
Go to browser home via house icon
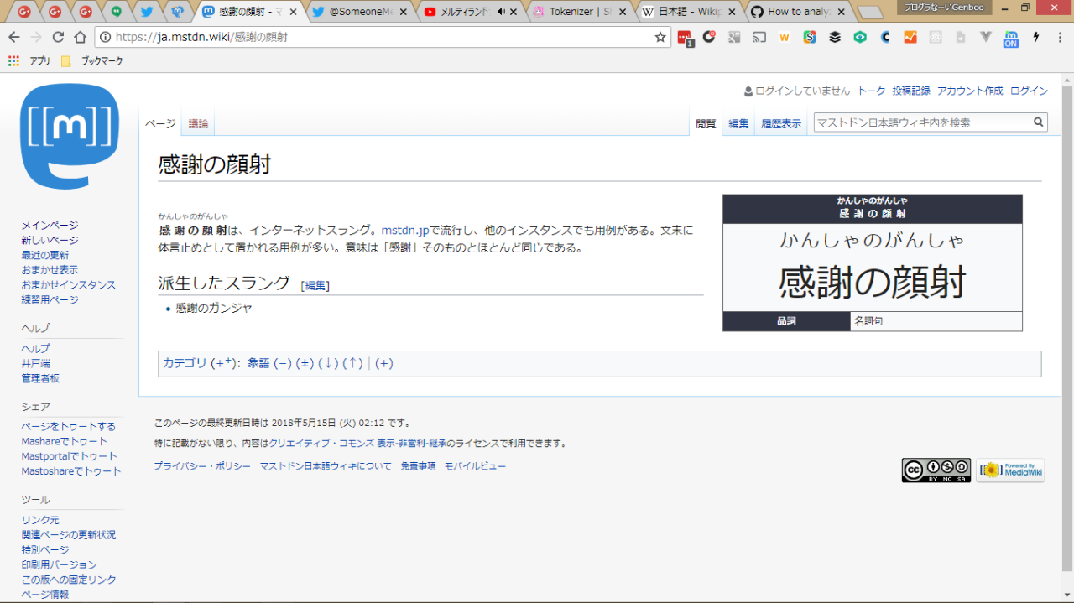click(80, 38)
